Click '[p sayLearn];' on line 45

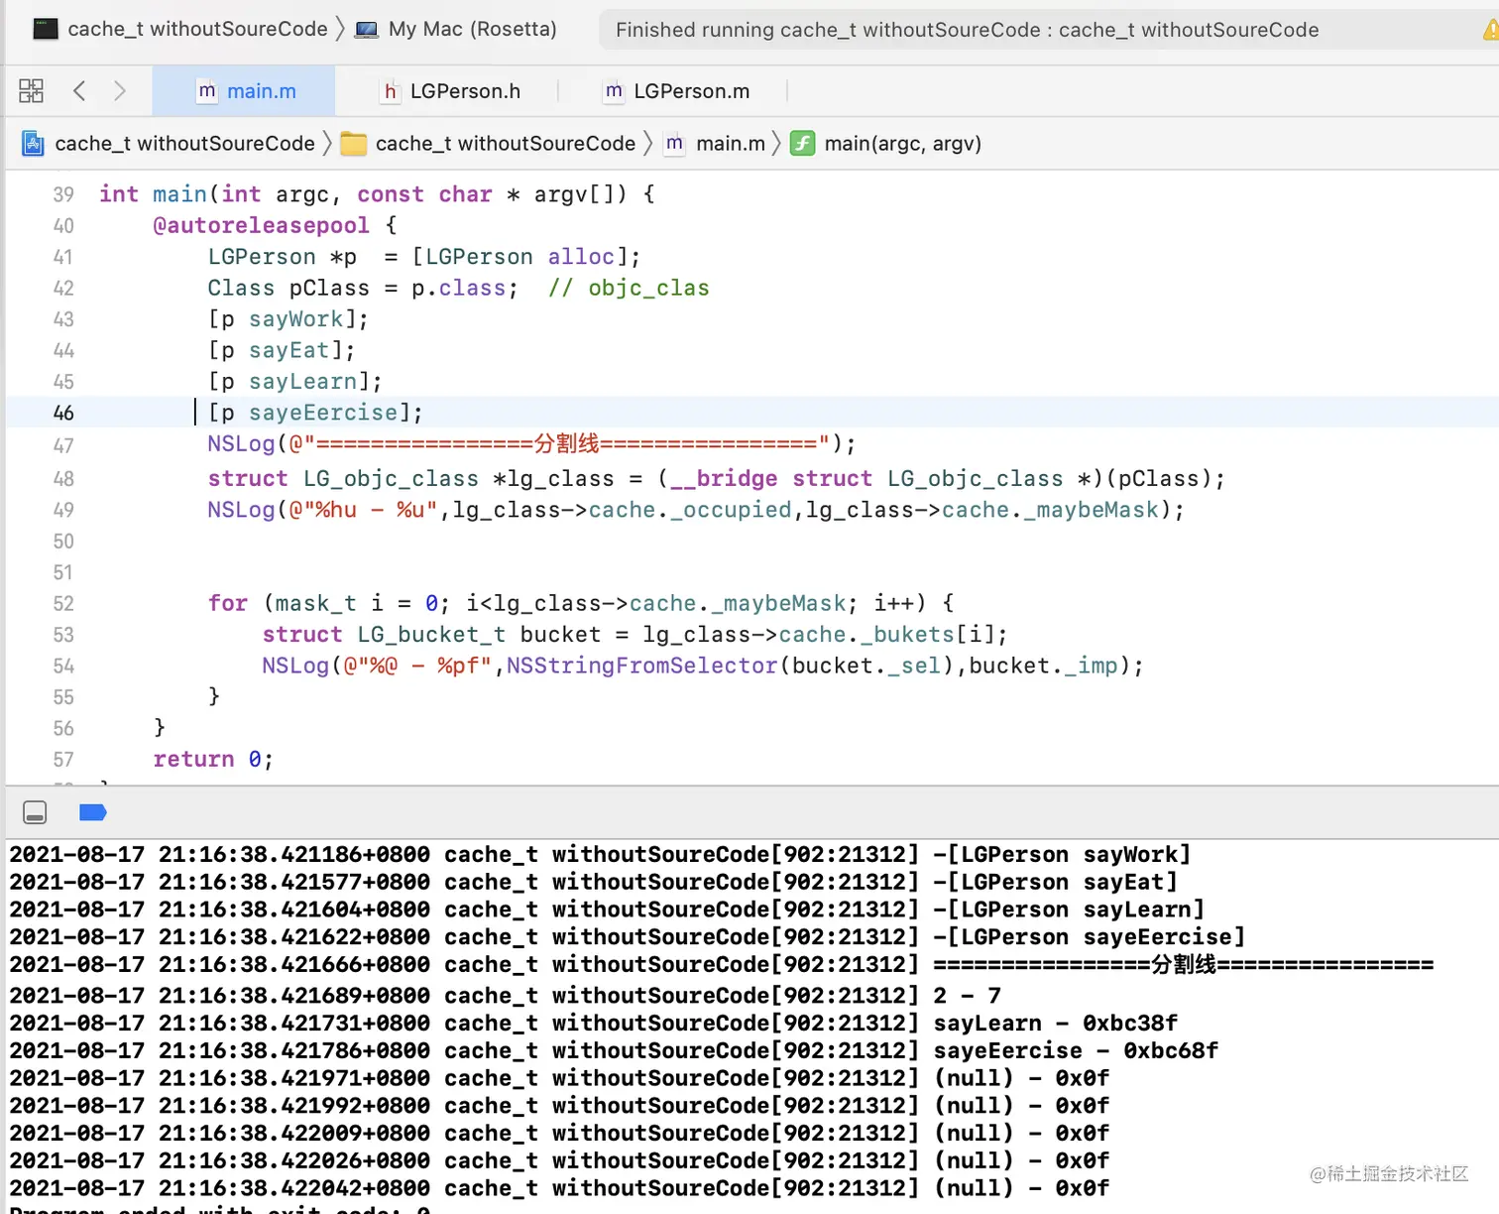[x=294, y=382]
